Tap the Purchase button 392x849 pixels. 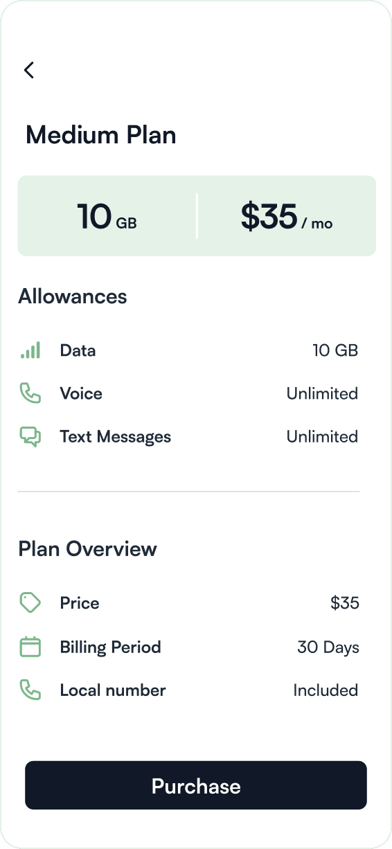point(196,785)
